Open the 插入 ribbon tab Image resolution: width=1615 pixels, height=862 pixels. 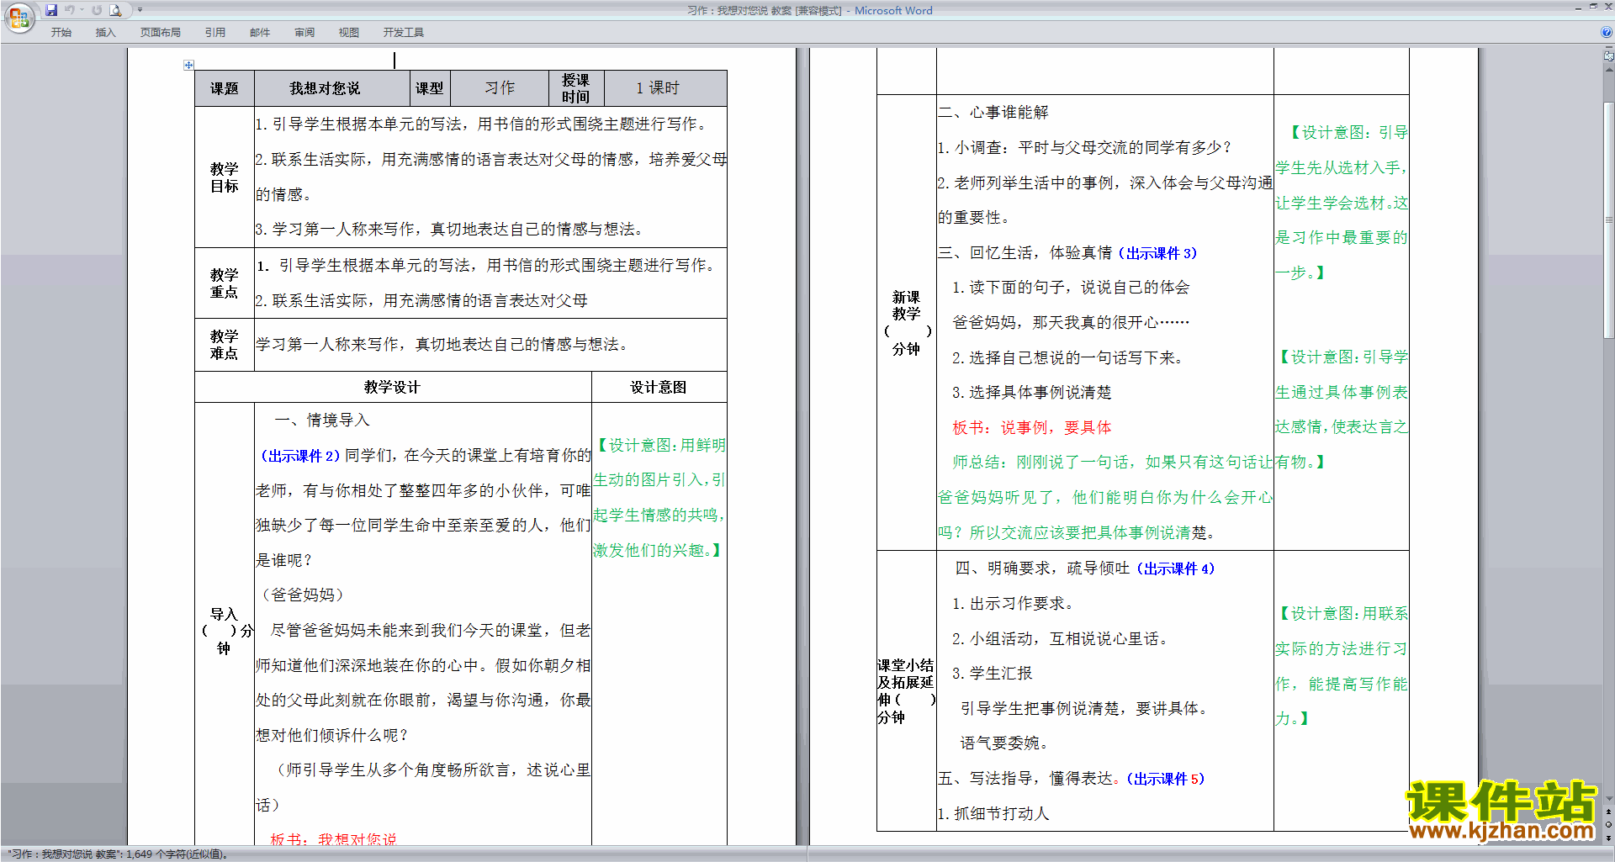(105, 33)
